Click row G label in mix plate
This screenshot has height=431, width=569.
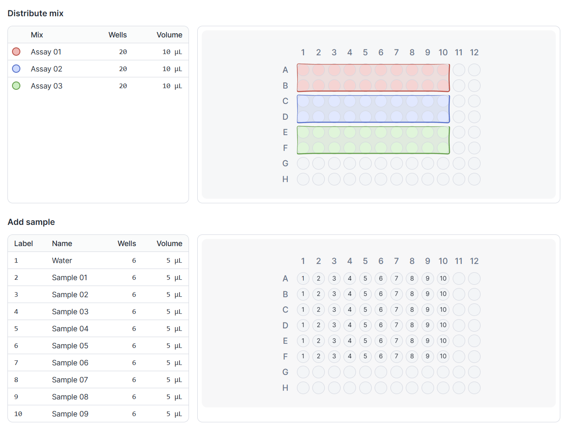[285, 163]
